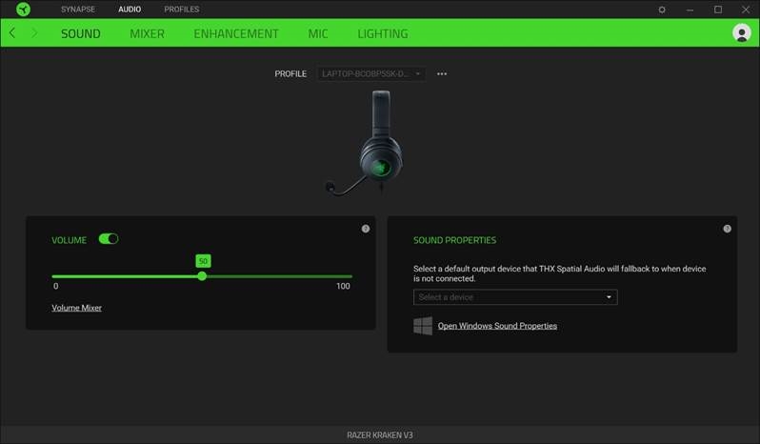
Task: Go forward with the right arrow
Action: (34, 33)
